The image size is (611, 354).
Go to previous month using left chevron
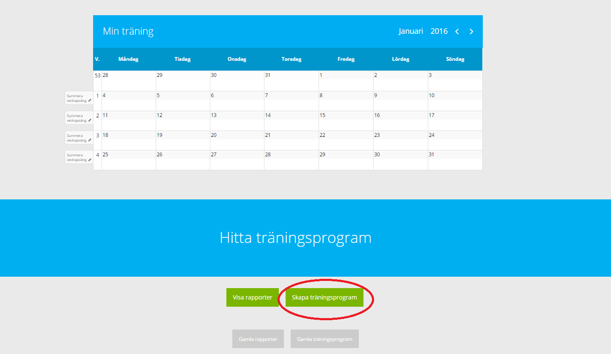pos(457,32)
